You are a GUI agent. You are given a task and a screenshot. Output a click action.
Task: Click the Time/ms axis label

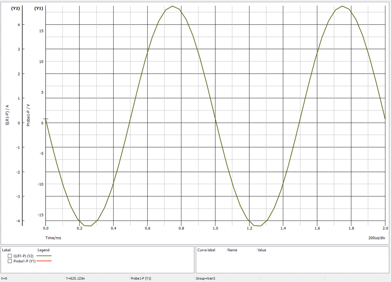[53, 238]
